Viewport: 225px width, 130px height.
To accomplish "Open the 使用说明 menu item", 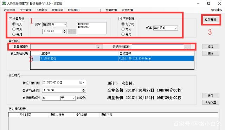I will (x=58, y=10).
